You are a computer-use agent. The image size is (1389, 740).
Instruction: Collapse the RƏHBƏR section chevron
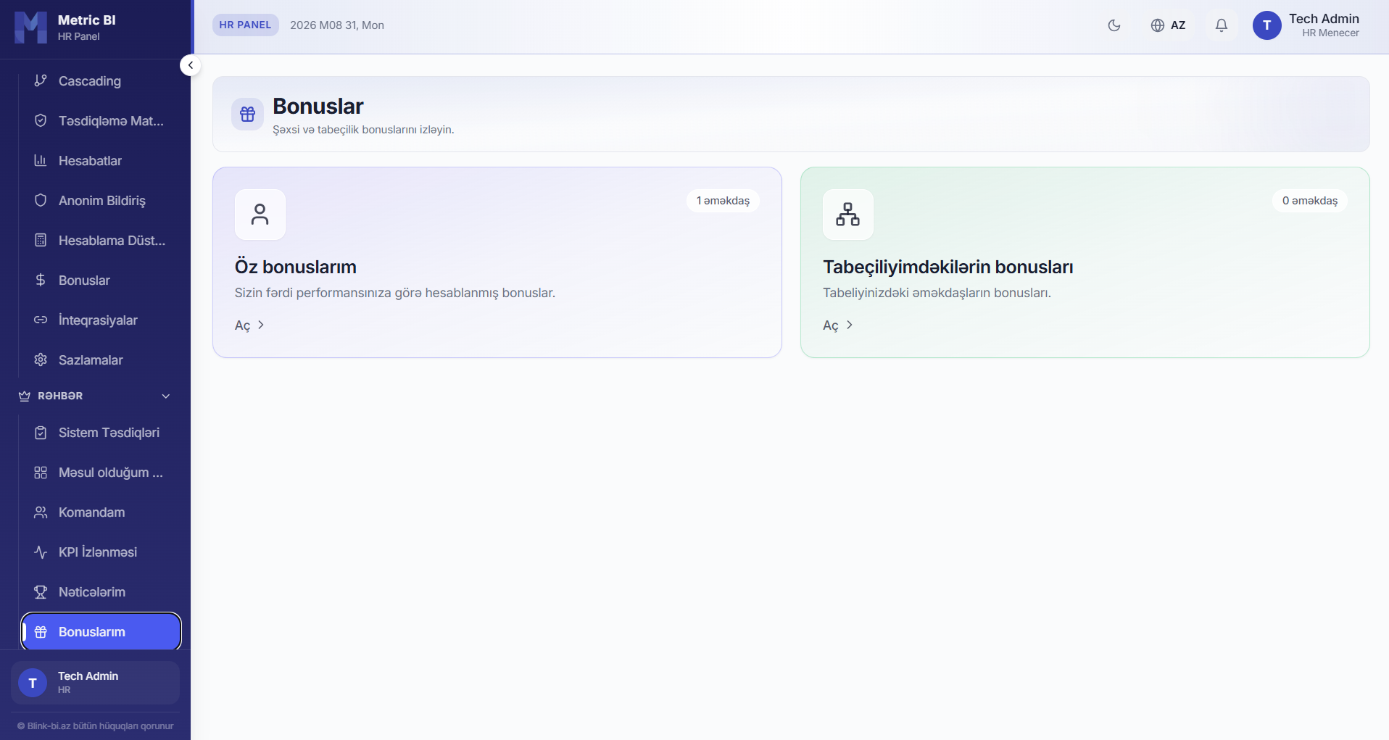coord(166,396)
